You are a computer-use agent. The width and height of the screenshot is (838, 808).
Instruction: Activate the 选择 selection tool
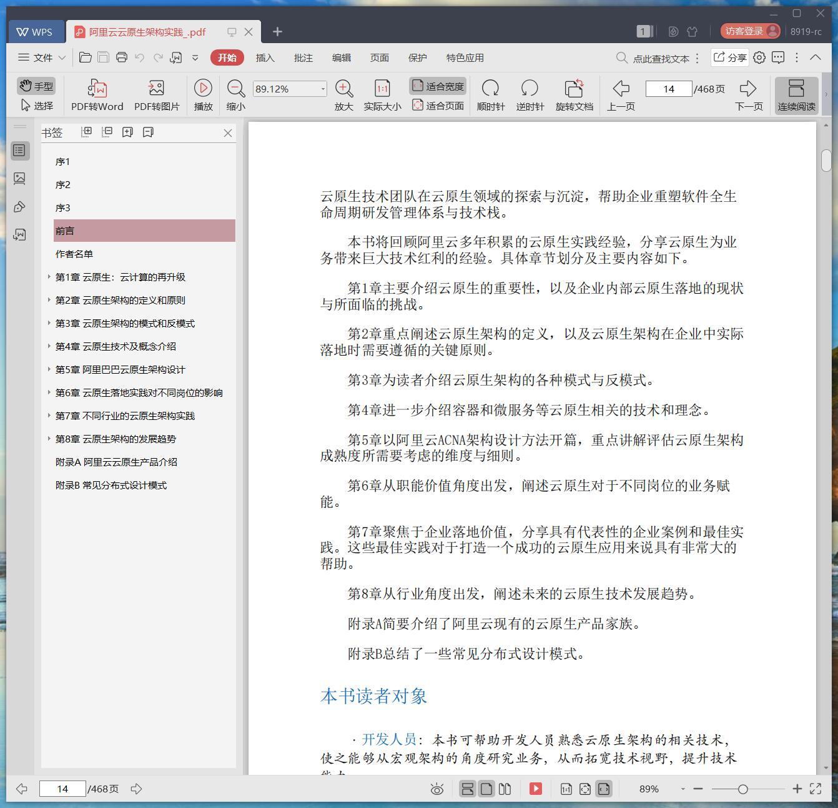[37, 106]
